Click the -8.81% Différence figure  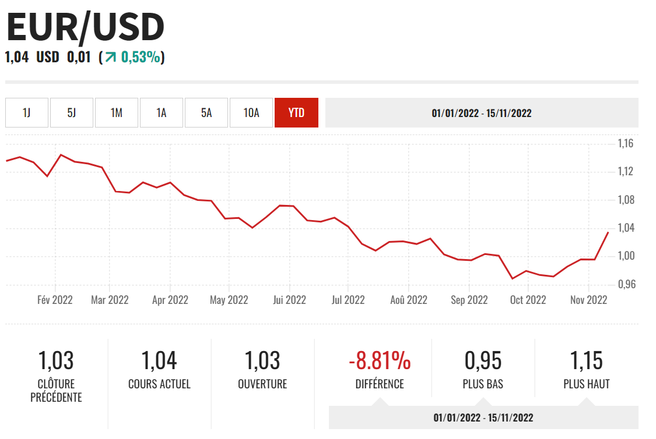pyautogui.click(x=380, y=361)
